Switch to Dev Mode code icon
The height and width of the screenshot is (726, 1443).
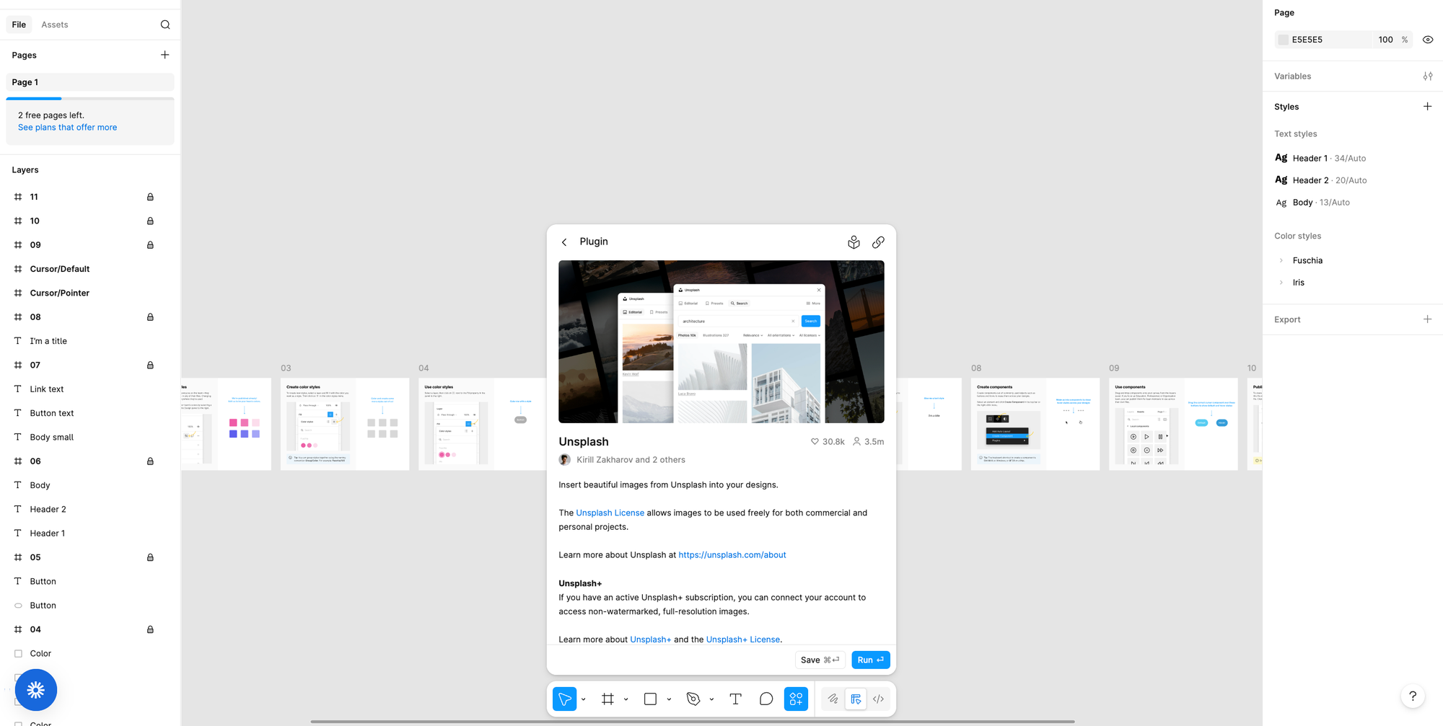[878, 699]
